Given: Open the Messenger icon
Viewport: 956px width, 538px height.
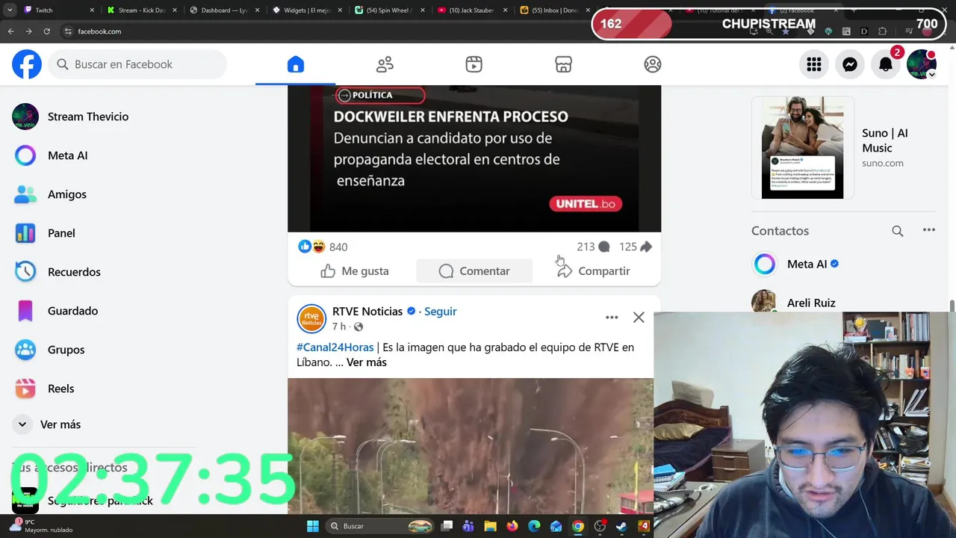Looking at the screenshot, I should coord(850,64).
